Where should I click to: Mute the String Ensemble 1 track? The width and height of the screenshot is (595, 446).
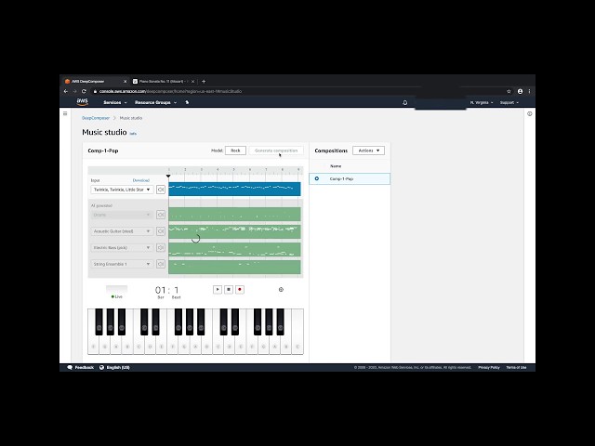tap(161, 264)
